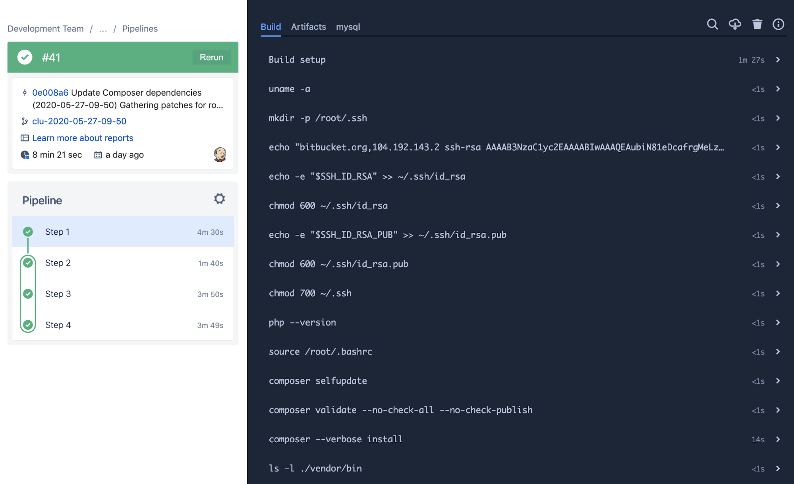Select Step 2 in pipeline view

click(x=122, y=262)
